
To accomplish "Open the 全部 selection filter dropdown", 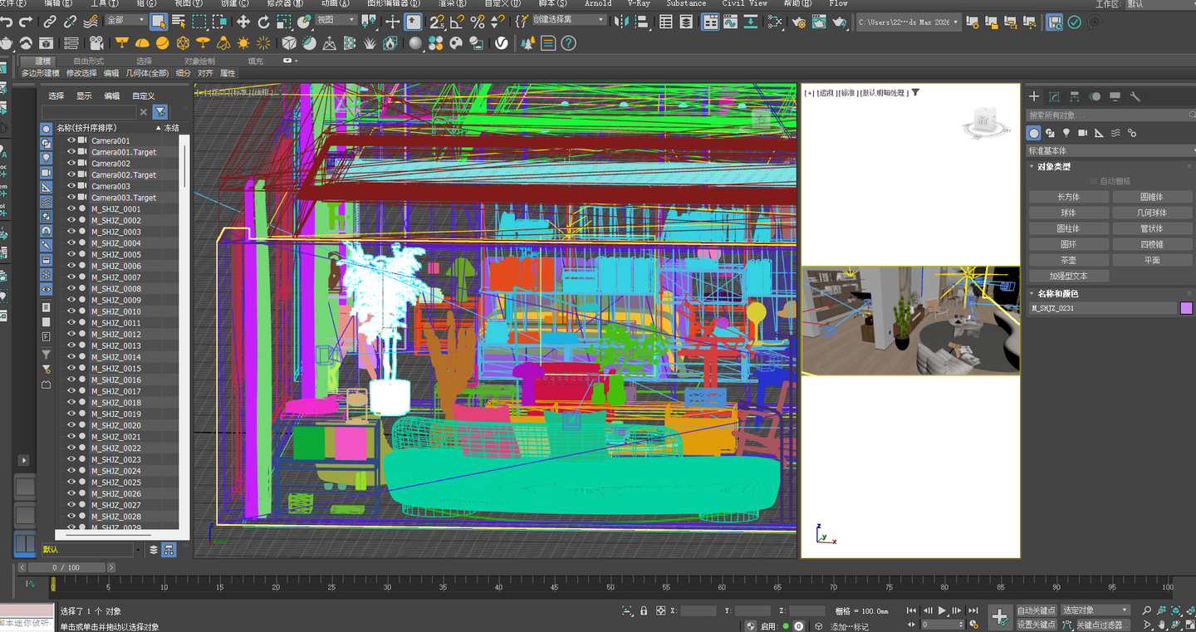I will (125, 20).
